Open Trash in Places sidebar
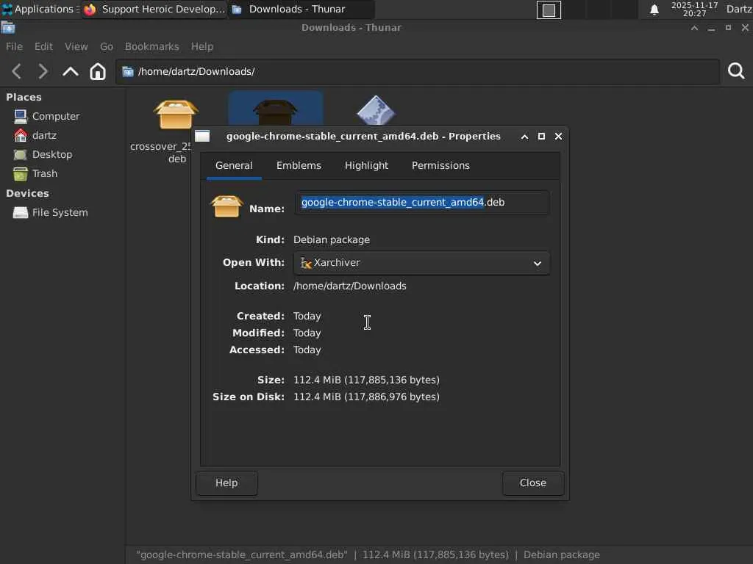Viewport: 753px width, 564px height. point(35,173)
